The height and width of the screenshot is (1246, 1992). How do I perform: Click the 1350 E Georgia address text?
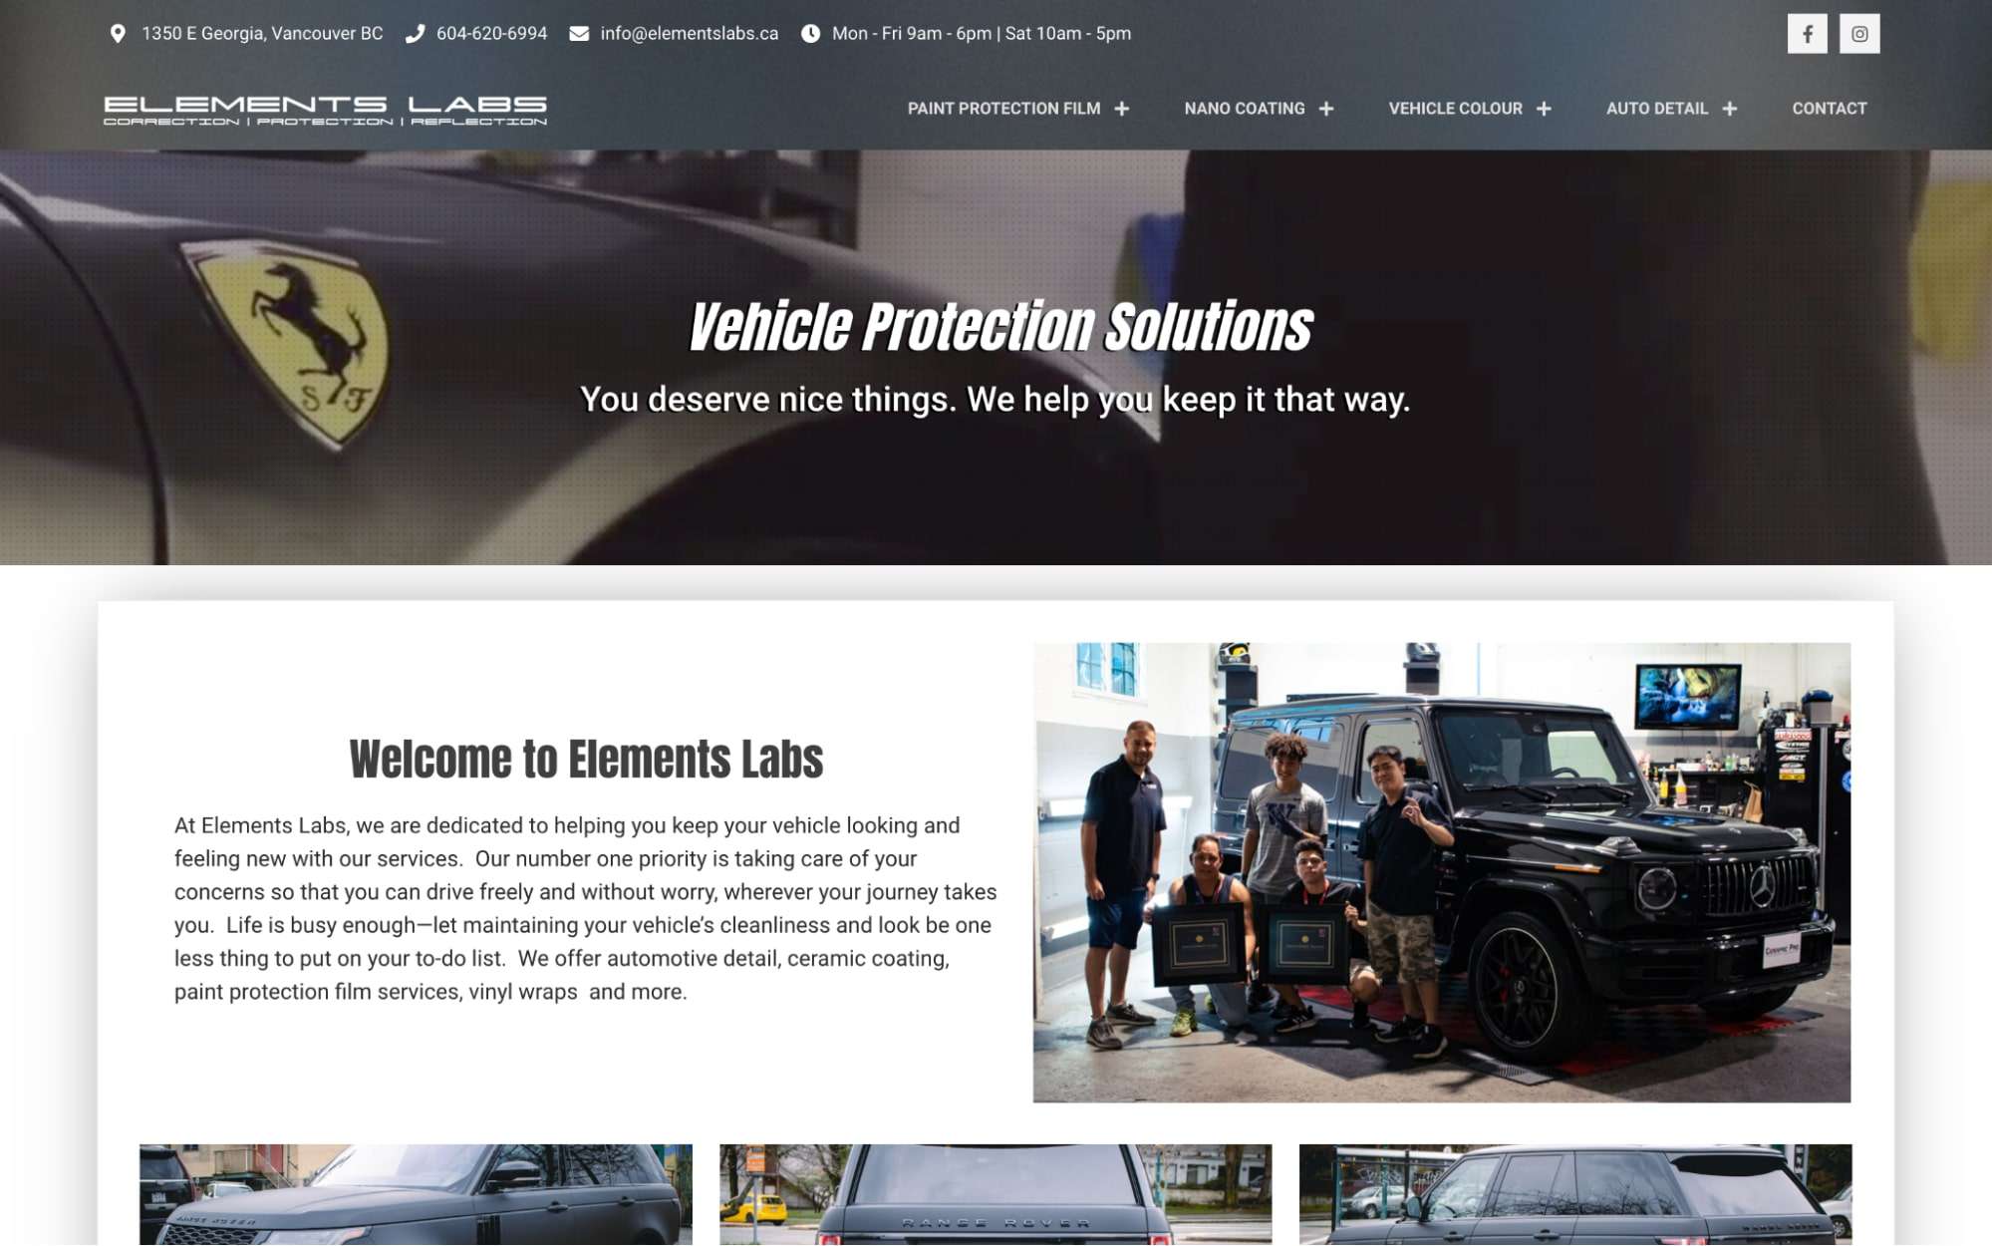click(262, 34)
